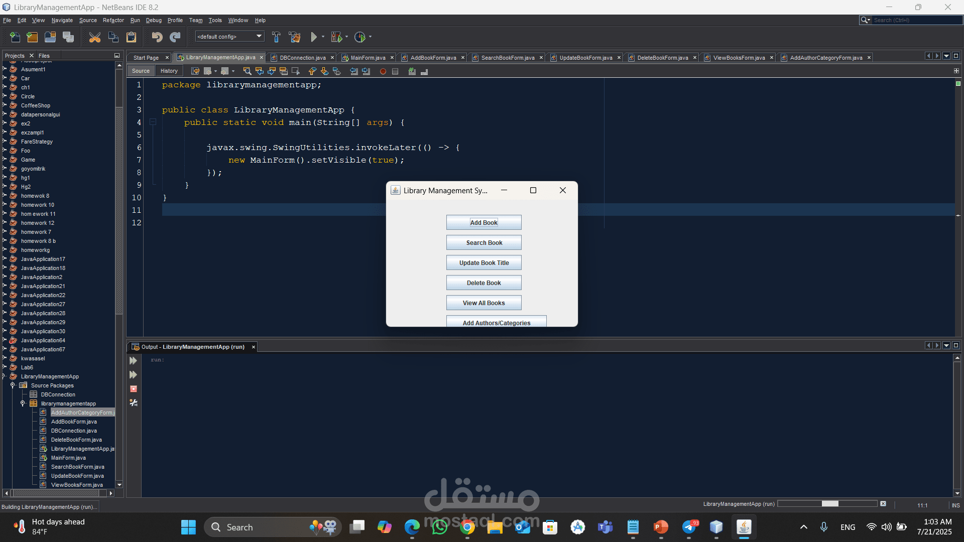The image size is (964, 542).
Task: Collapse the librarymanagementapp package node
Action: click(23, 403)
